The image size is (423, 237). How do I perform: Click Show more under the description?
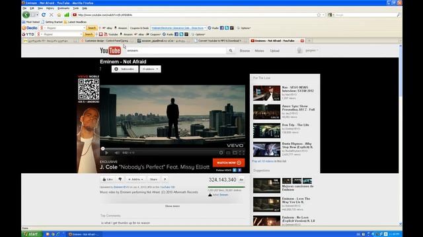point(173,206)
